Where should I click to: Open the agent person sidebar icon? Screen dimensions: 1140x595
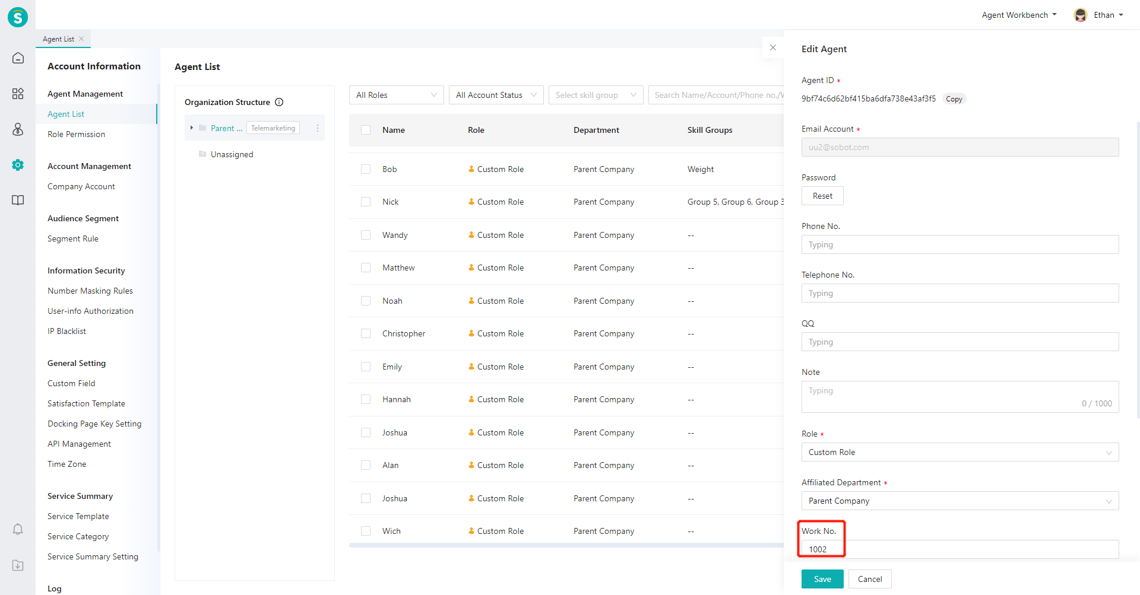(x=18, y=129)
